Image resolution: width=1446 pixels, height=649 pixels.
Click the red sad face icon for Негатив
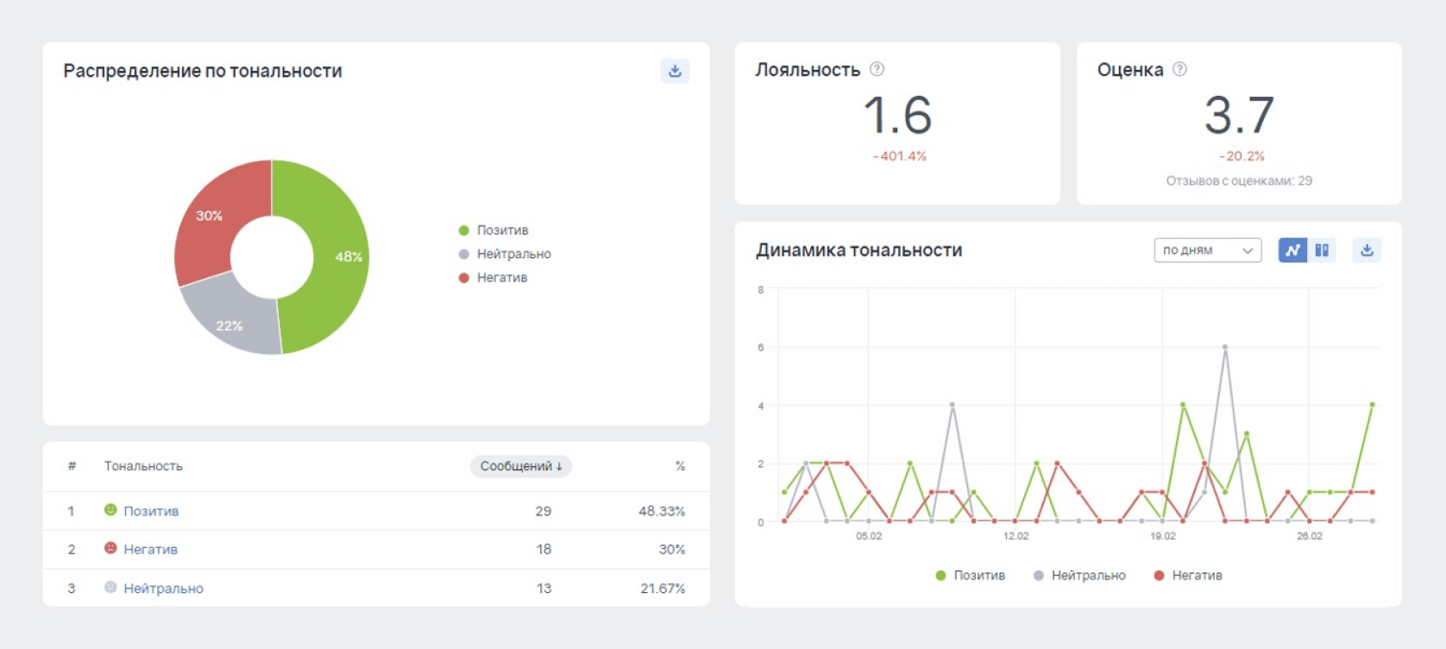point(110,548)
